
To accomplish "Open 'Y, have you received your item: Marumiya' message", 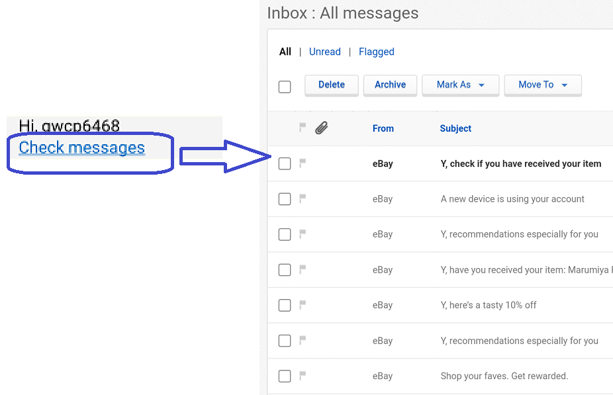I will [526, 269].
